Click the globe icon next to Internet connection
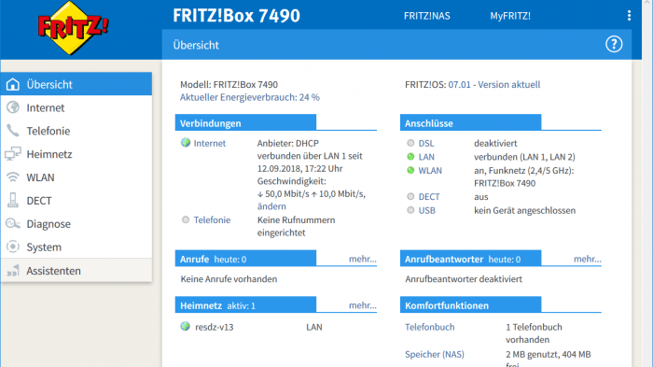Screen dimensions: 653x367 pos(186,143)
